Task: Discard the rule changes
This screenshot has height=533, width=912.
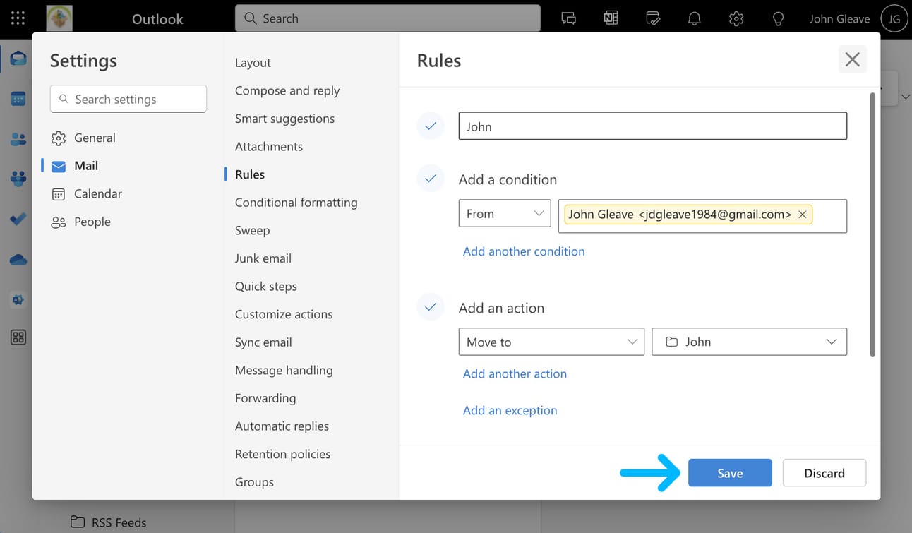Action: click(824, 473)
